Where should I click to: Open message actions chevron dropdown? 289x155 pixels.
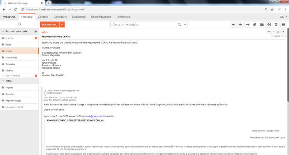[269, 32]
